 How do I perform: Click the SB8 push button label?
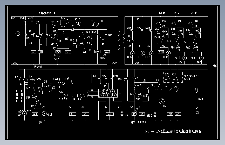[138, 99]
